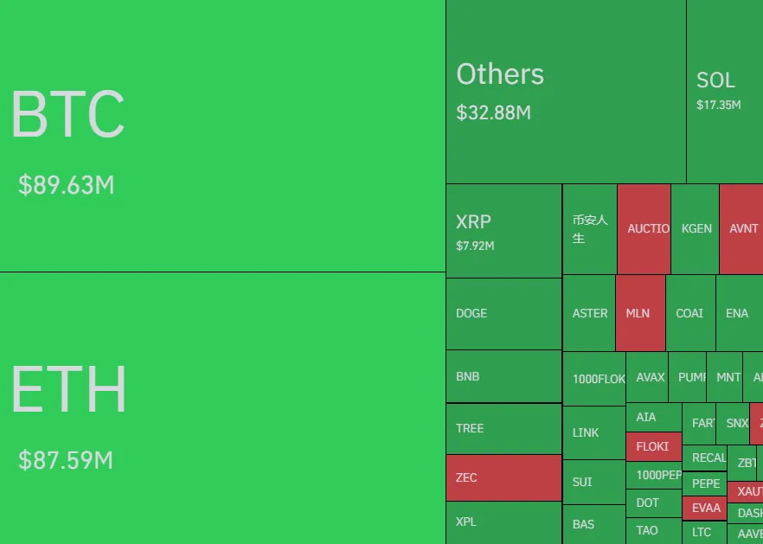Select the BNB tile
The height and width of the screenshot is (544, 763).
[503, 376]
